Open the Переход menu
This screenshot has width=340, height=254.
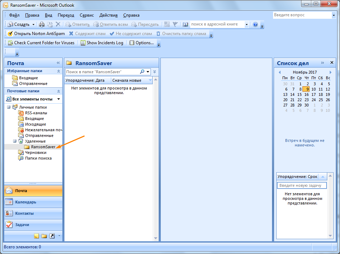click(66, 15)
